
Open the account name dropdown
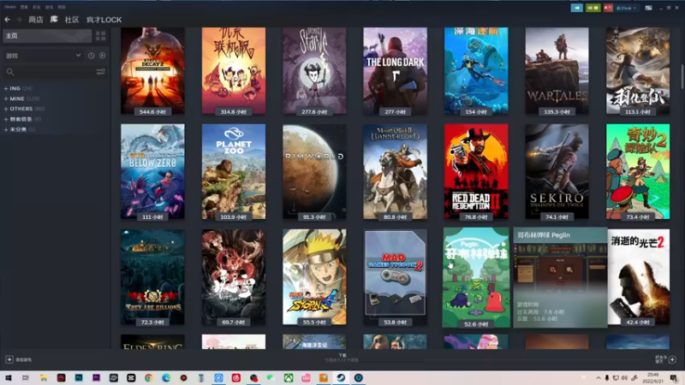click(627, 8)
